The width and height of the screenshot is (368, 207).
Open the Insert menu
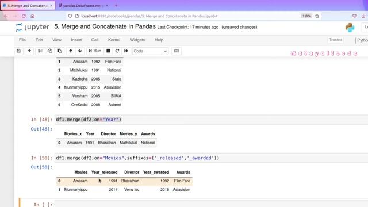[76, 40]
